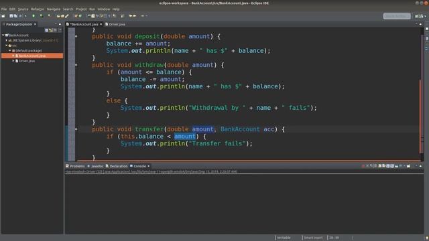This screenshot has height=241, width=429.
Task: Open the Navigate menu
Action: [54, 9]
